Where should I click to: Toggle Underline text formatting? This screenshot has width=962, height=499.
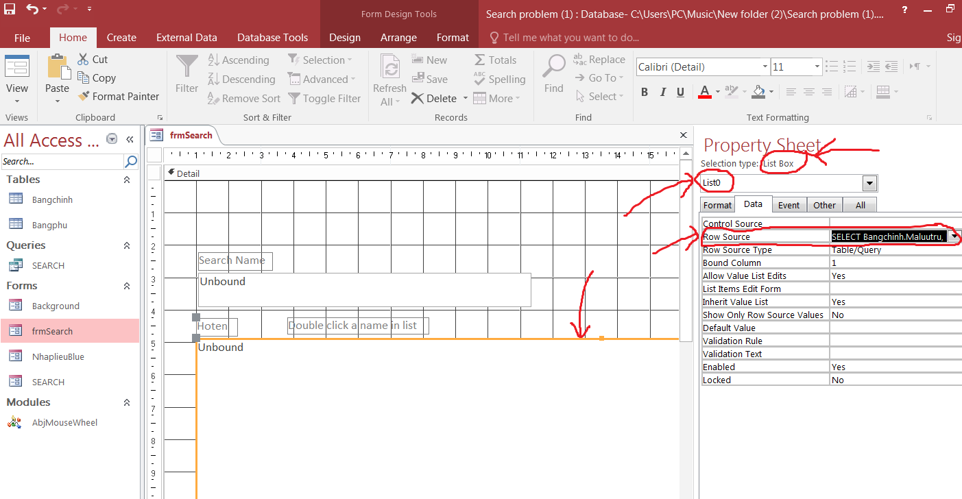680,92
